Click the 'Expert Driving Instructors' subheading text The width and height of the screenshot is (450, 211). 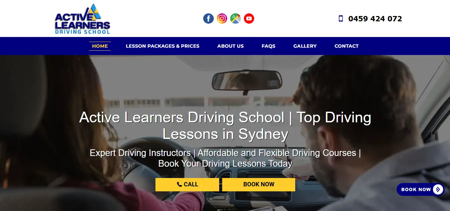140,153
